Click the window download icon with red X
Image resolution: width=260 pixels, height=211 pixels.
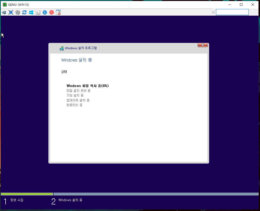(58, 12)
